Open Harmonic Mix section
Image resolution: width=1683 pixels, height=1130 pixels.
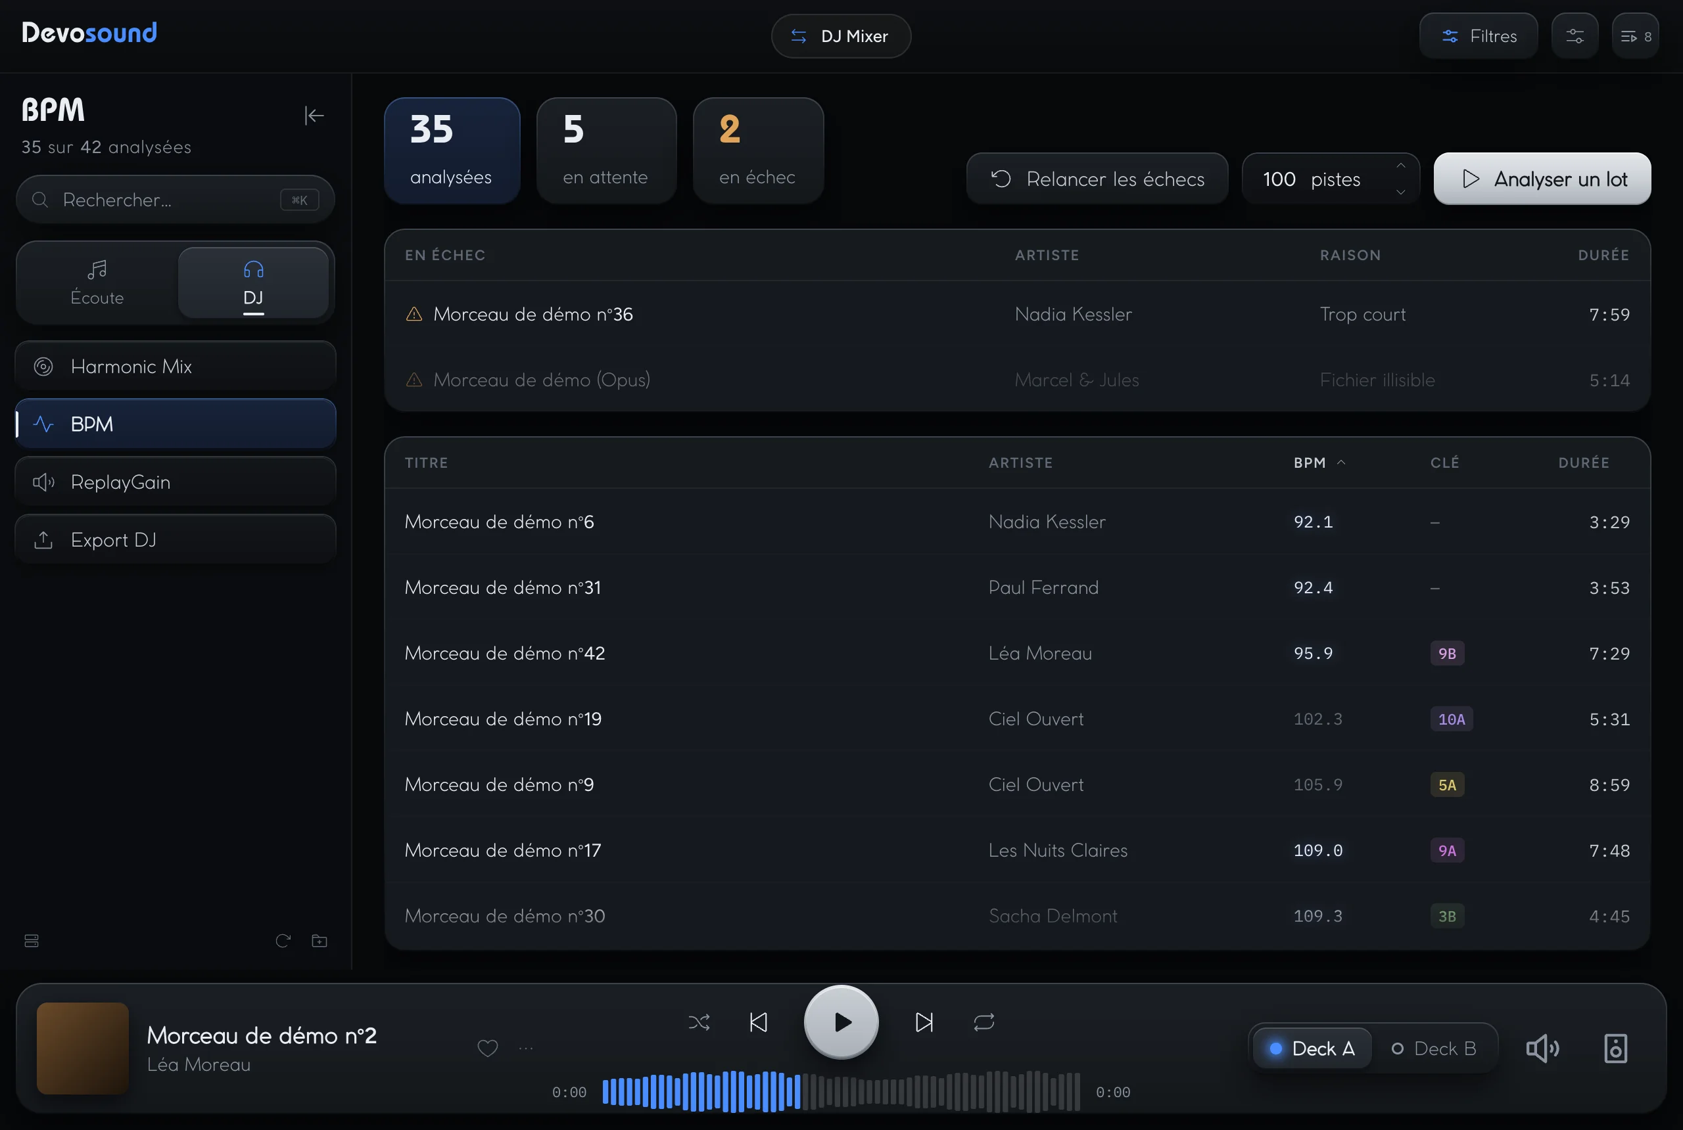[176, 366]
